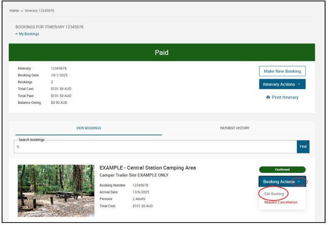Select Request Cancellation menu option
The height and width of the screenshot is (225, 328).
tap(281, 202)
